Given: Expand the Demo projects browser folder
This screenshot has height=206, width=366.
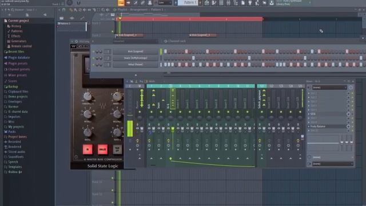Looking at the screenshot, I should click(15, 97).
